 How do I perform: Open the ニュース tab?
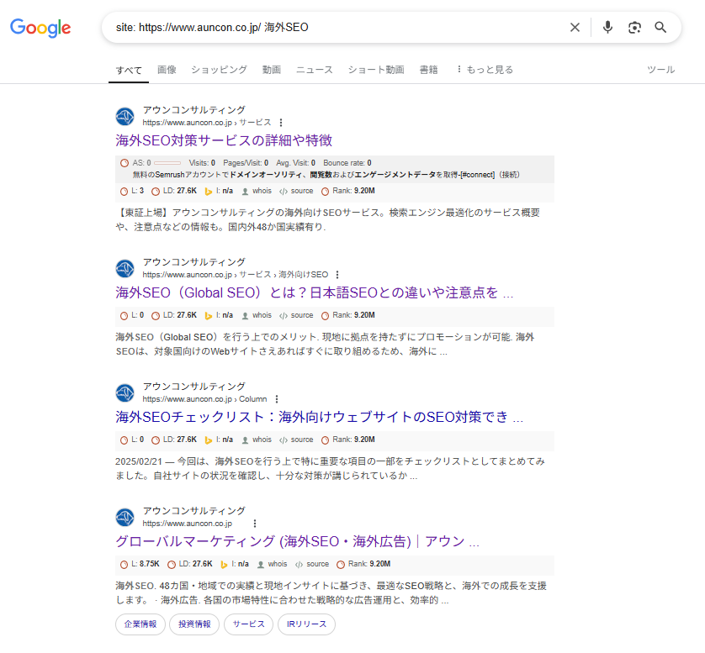coord(315,70)
